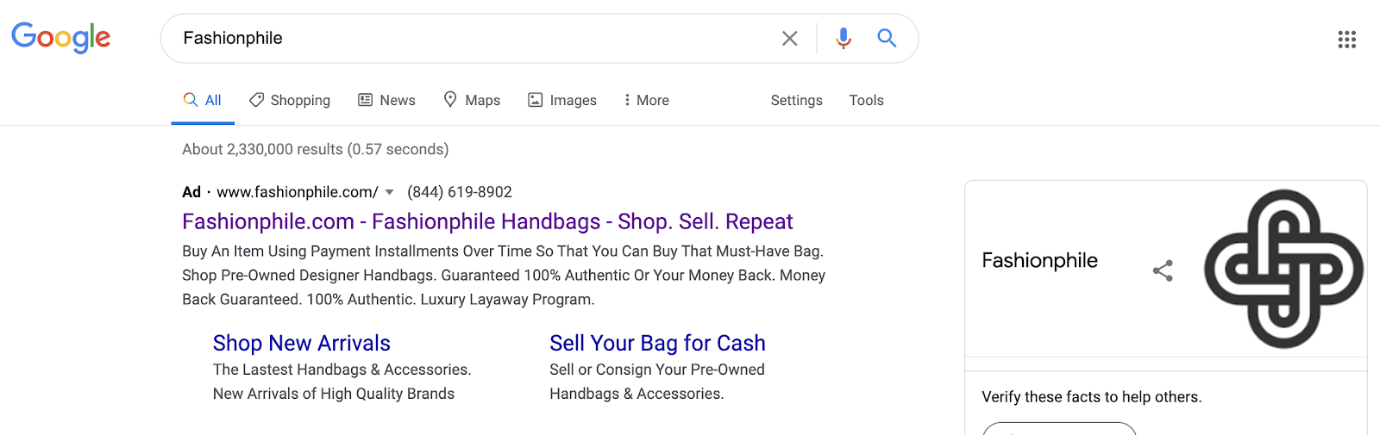
Task: Switch to the Shopping tab
Action: coord(290,100)
